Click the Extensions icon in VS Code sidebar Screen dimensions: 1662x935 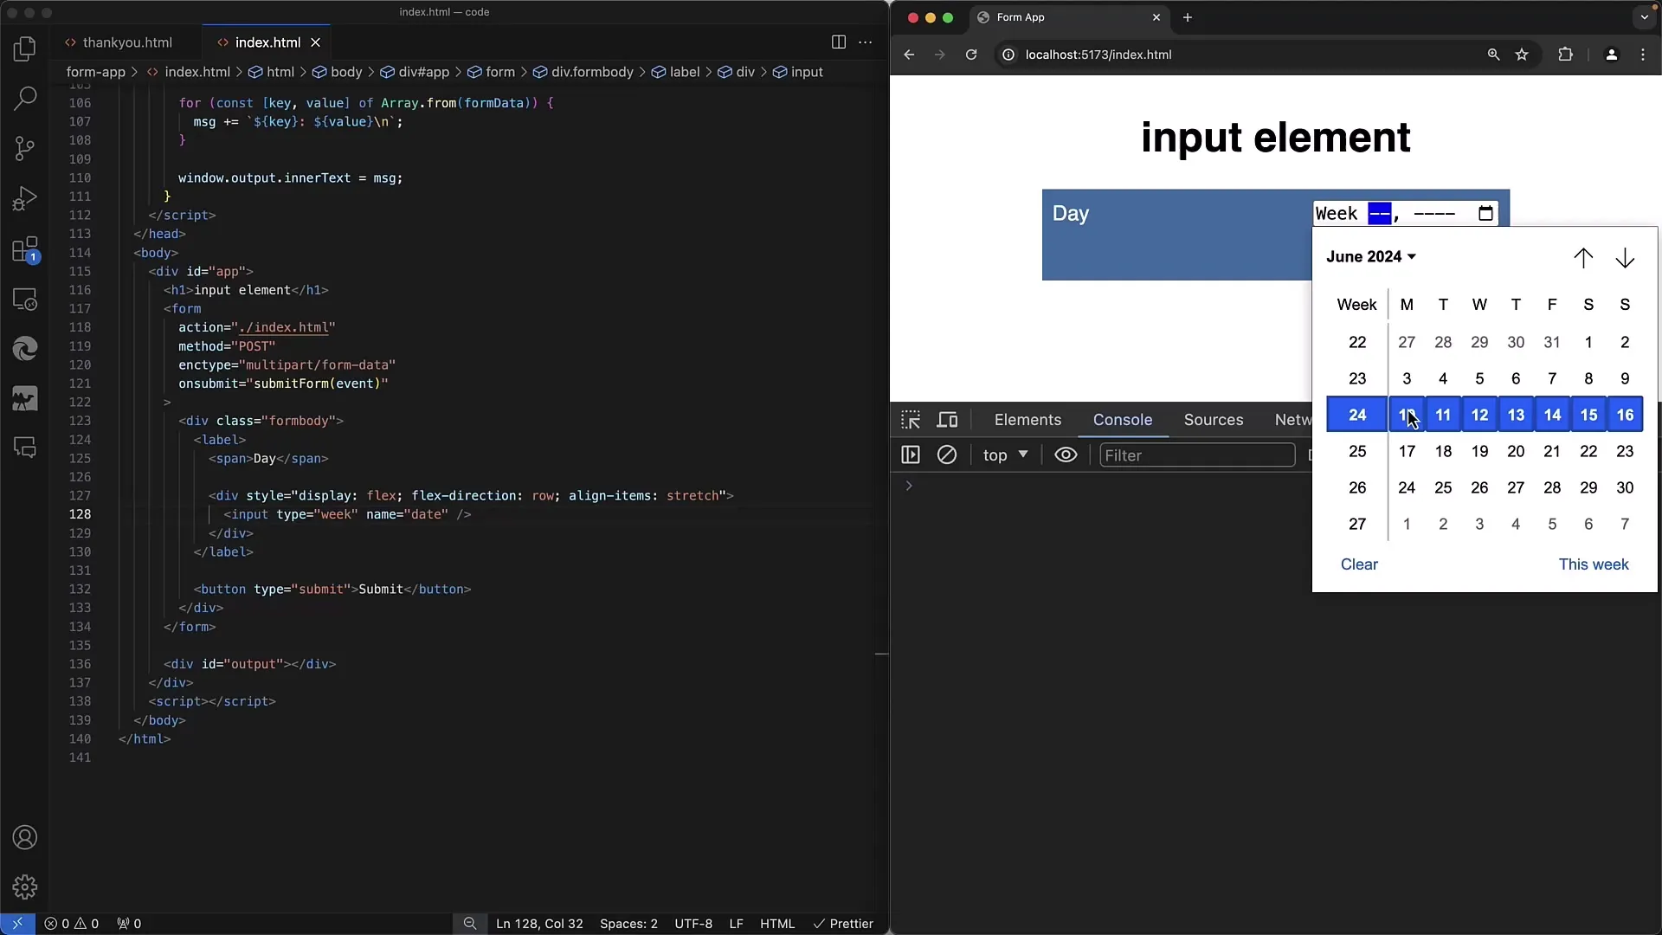click(x=25, y=250)
